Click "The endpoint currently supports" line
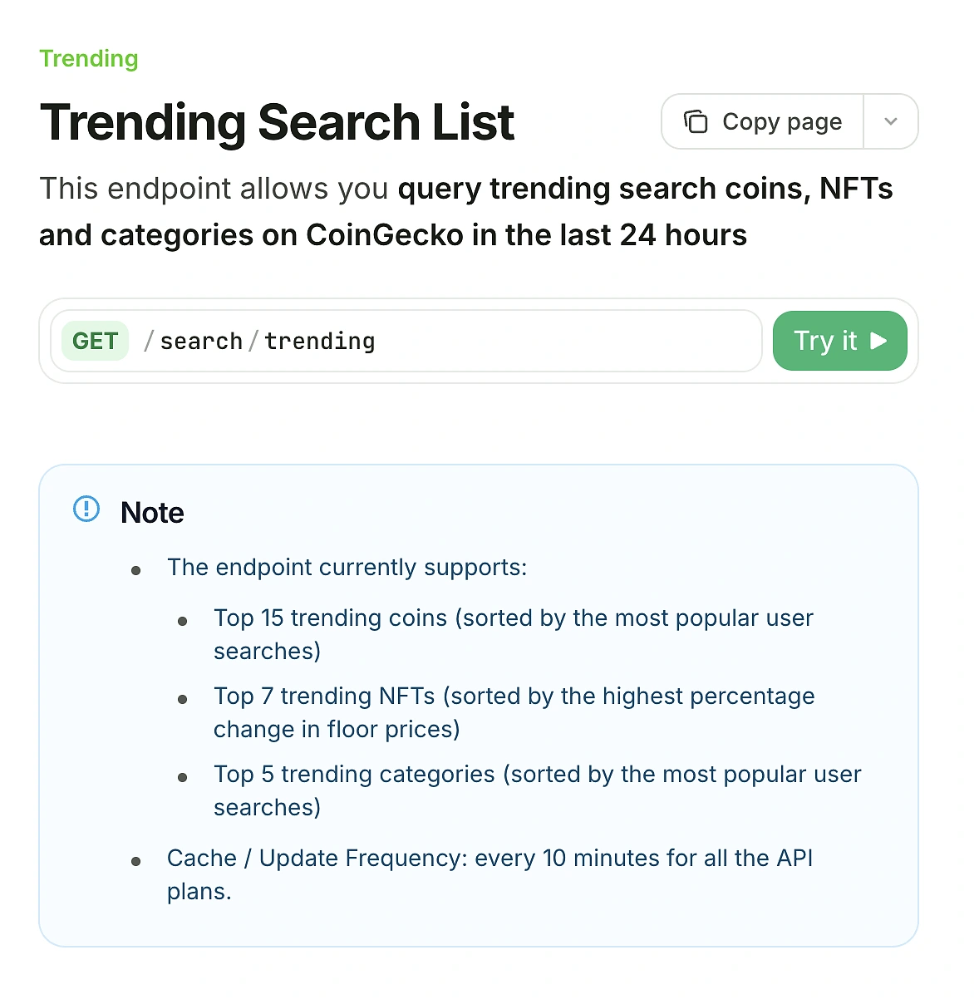This screenshot has height=1004, width=974. tap(347, 568)
